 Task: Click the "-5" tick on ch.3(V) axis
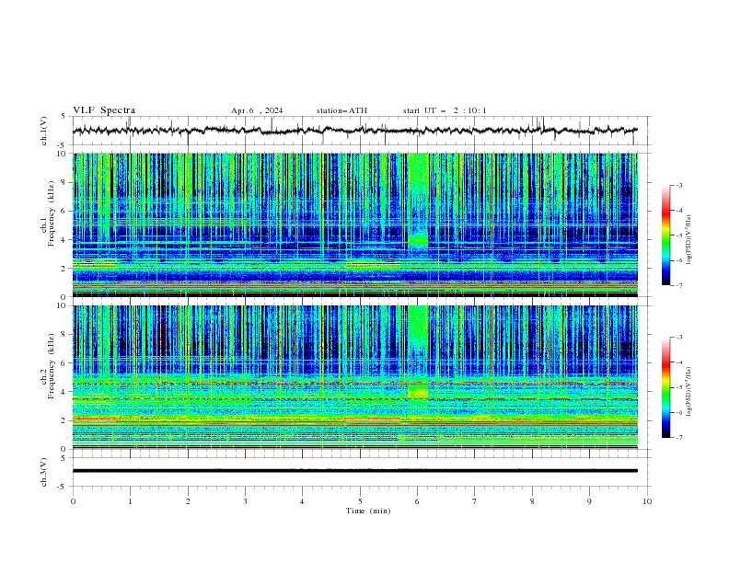point(63,487)
